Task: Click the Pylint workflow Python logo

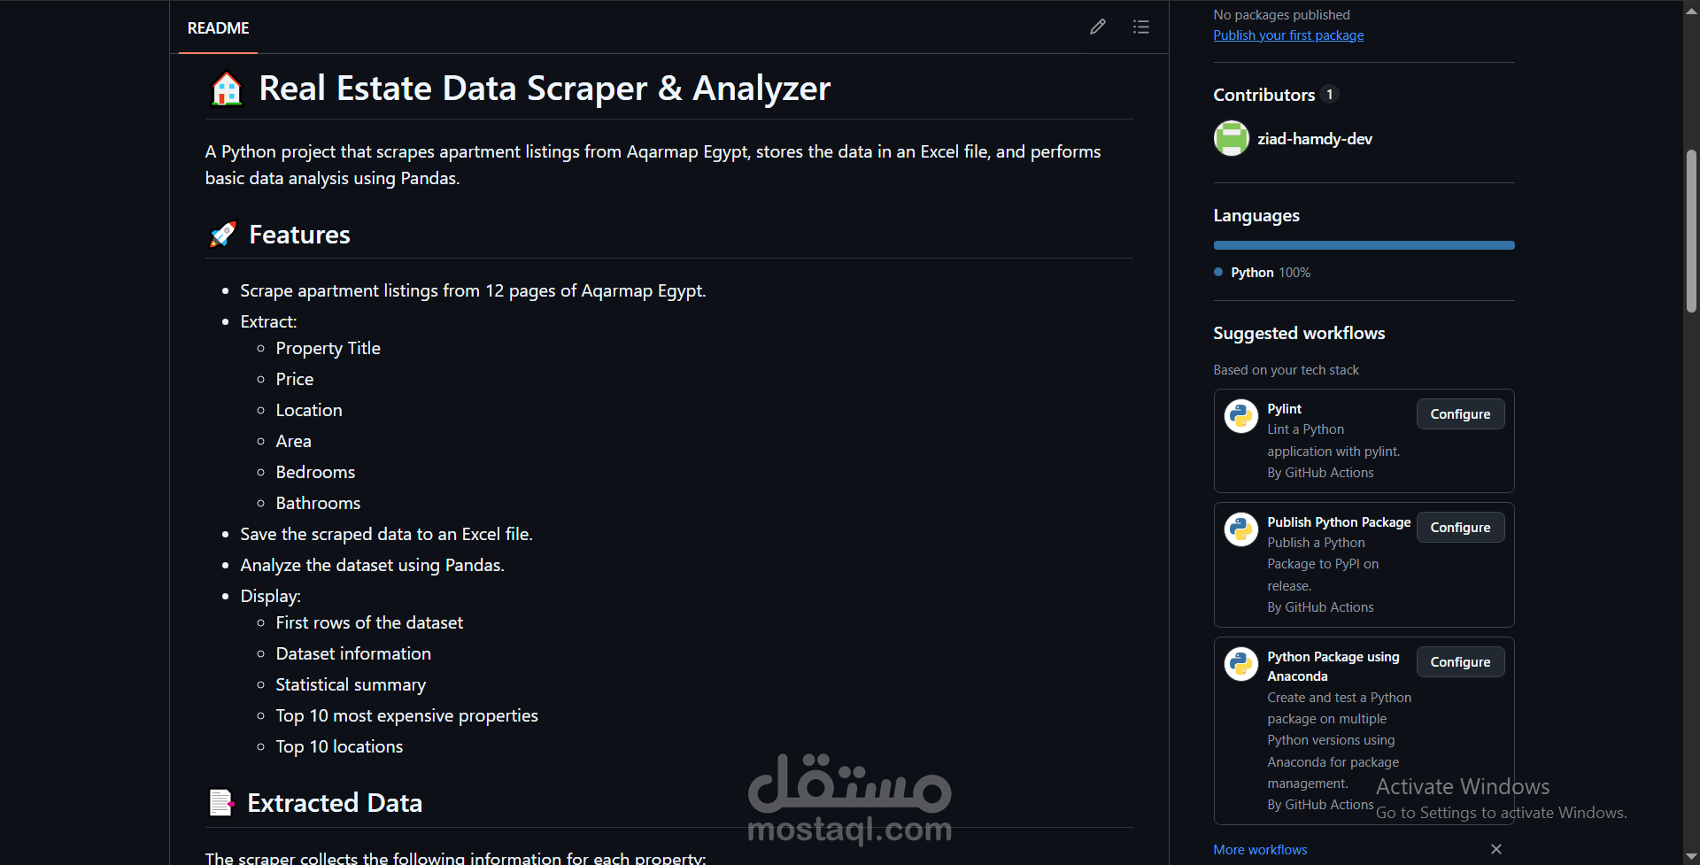Action: point(1241,415)
